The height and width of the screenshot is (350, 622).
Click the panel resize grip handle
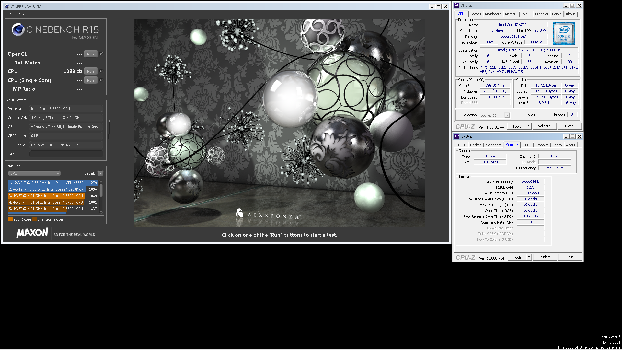[x=109, y=130]
